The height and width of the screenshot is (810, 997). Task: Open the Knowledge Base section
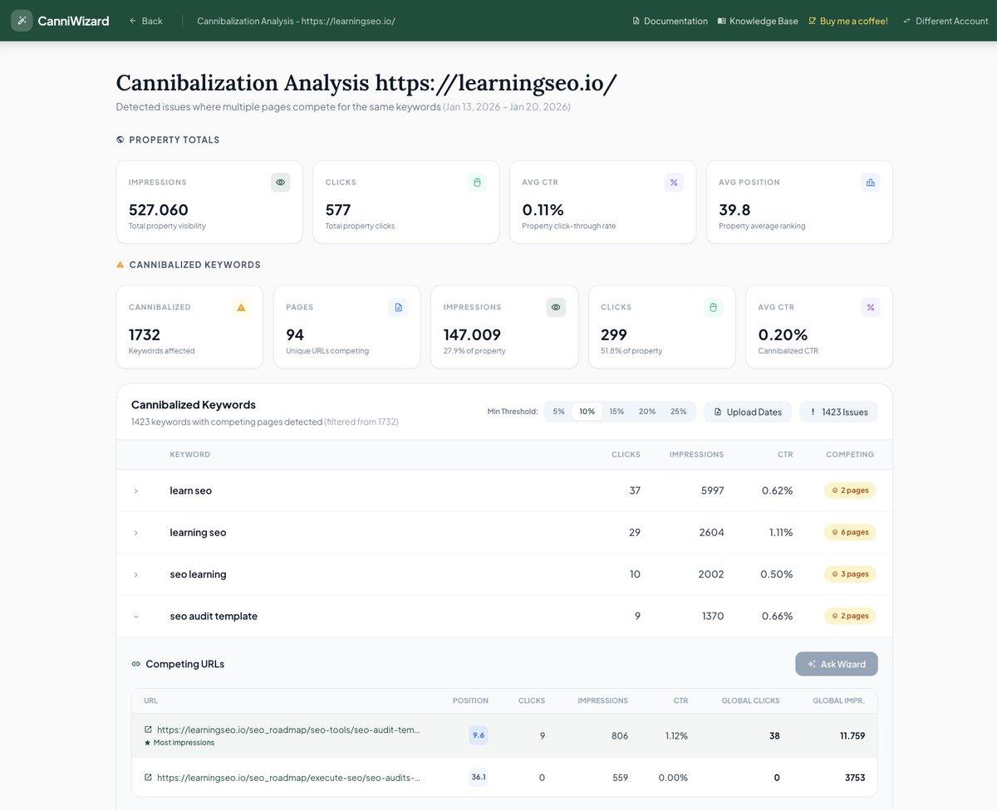point(758,21)
